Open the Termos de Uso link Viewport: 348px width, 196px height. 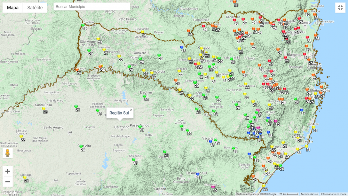point(309,194)
